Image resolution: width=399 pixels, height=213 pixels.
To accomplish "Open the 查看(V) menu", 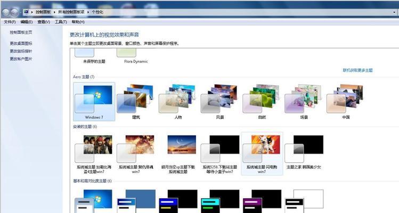I will point(44,22).
